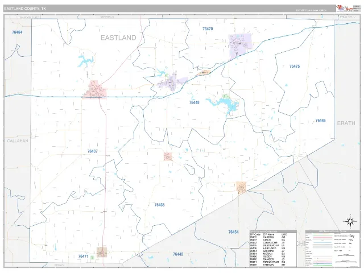Click the CALLAHAN county label

click(18, 141)
